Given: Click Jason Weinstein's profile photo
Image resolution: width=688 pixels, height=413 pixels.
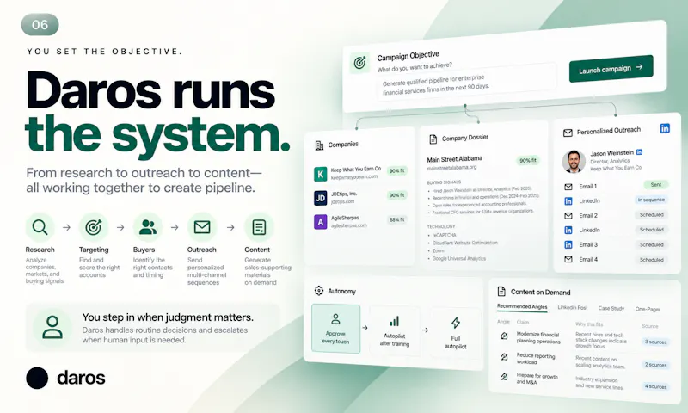Looking at the screenshot, I should (x=574, y=162).
